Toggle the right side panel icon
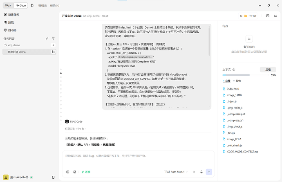The image size is (282, 182). coord(275,16)
